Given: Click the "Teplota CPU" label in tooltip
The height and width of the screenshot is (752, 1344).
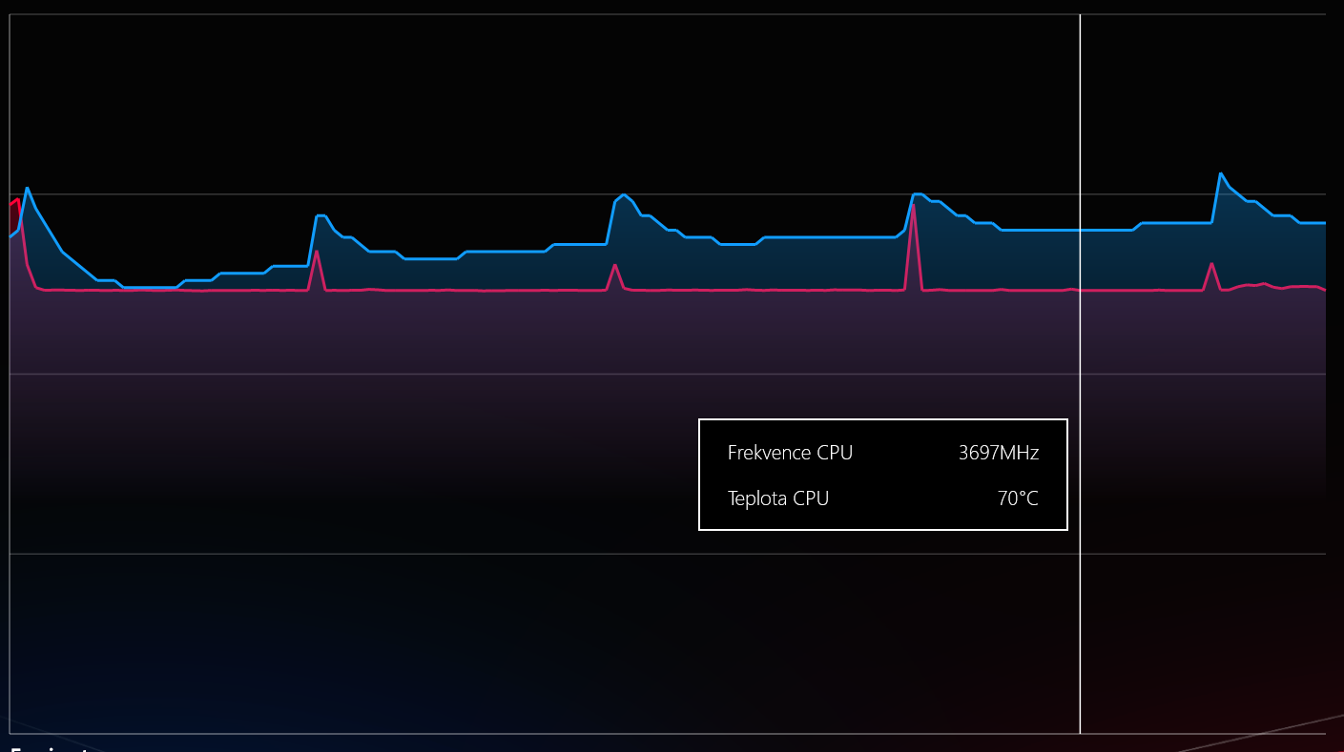Looking at the screenshot, I should click(778, 498).
